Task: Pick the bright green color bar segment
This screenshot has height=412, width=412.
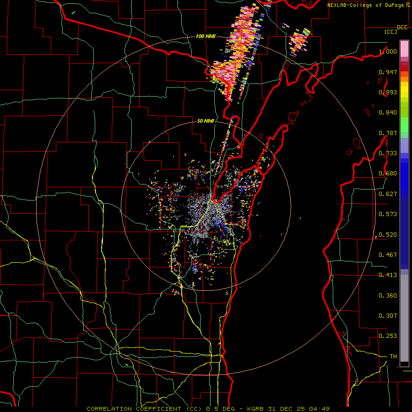Action: point(404,125)
